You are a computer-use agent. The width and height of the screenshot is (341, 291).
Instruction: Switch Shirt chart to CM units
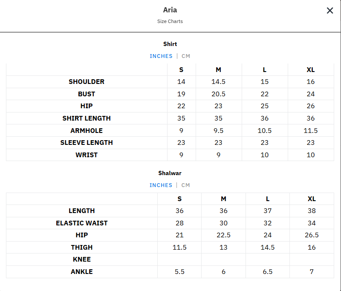[186, 56]
